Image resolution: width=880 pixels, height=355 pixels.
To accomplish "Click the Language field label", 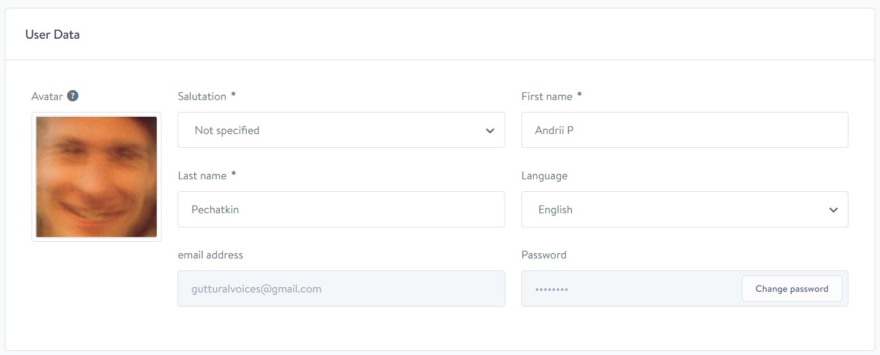I will click(x=544, y=176).
